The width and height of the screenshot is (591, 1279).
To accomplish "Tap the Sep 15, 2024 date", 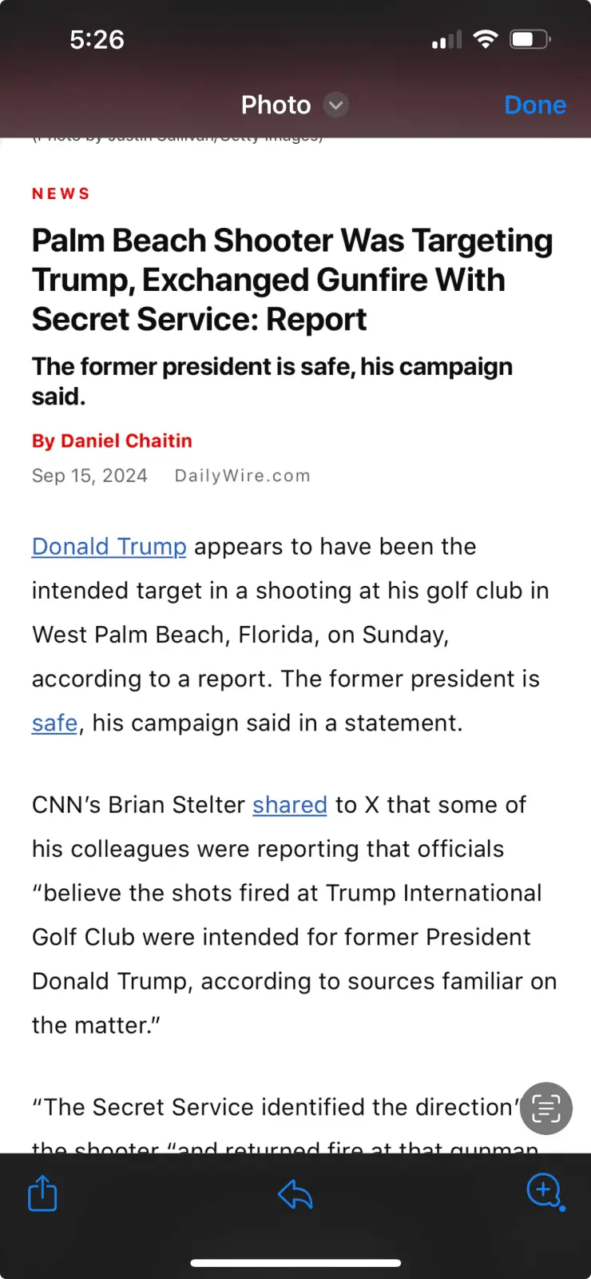I will click(89, 476).
